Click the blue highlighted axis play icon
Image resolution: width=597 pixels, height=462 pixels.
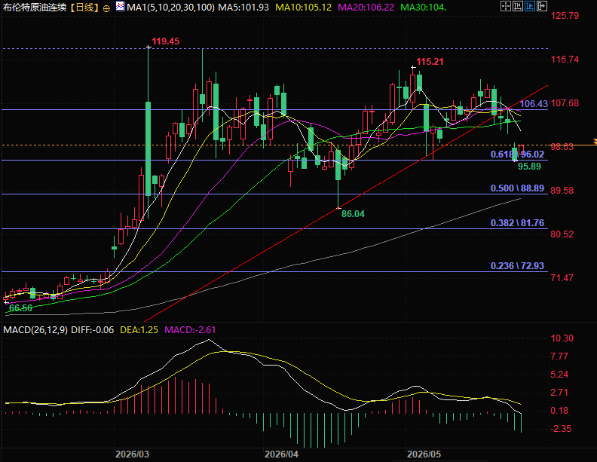point(530,6)
